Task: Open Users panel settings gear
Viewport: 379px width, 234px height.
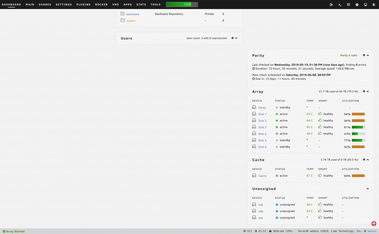Action: tap(233, 38)
